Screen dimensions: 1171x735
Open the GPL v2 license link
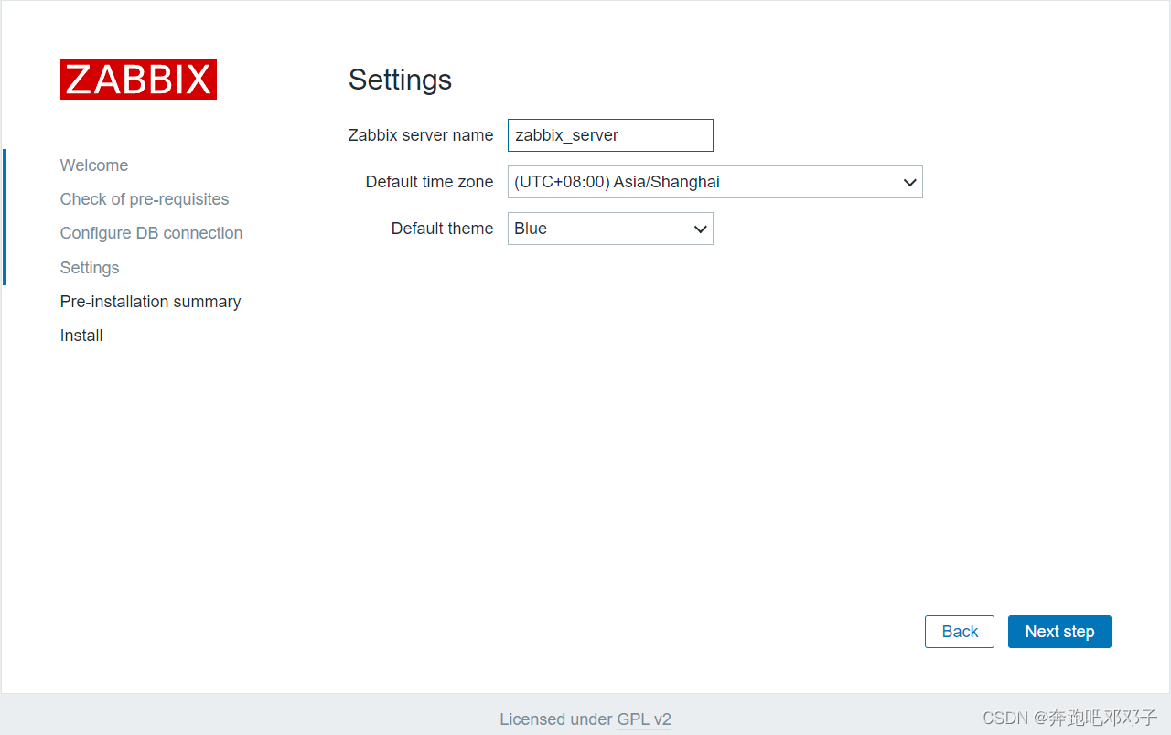(644, 719)
